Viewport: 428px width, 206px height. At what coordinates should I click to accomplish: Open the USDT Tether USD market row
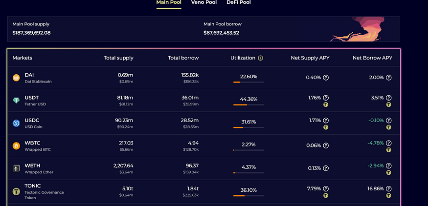click(x=203, y=101)
